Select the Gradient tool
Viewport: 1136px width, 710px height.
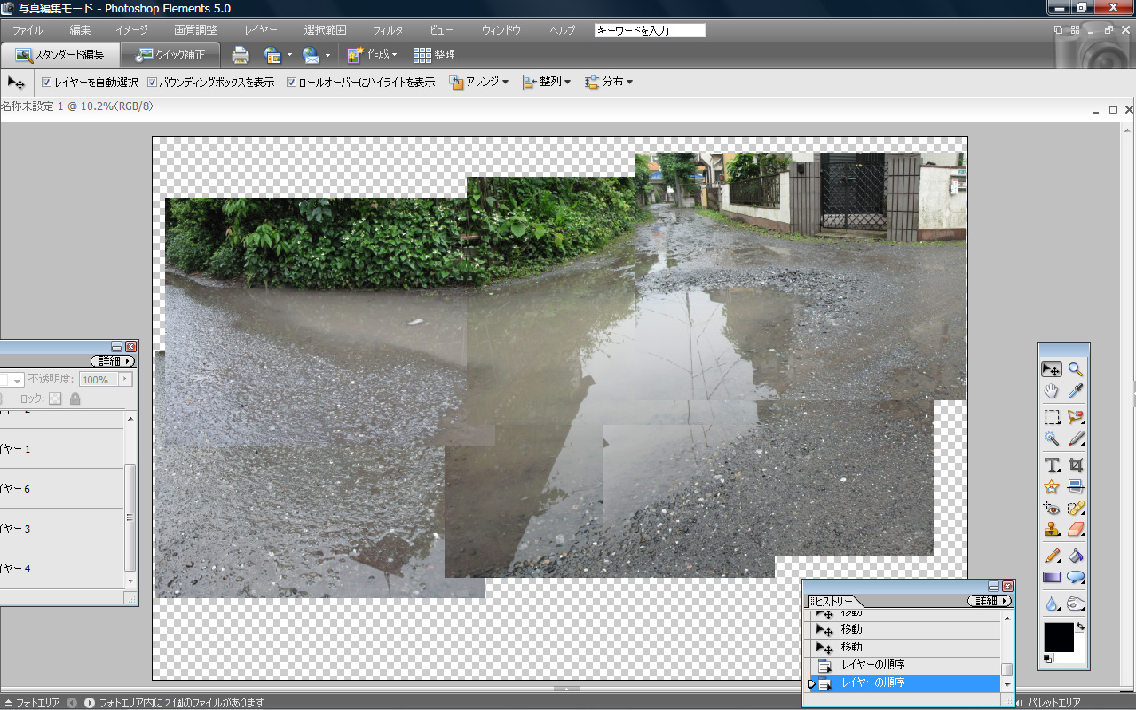(1052, 578)
